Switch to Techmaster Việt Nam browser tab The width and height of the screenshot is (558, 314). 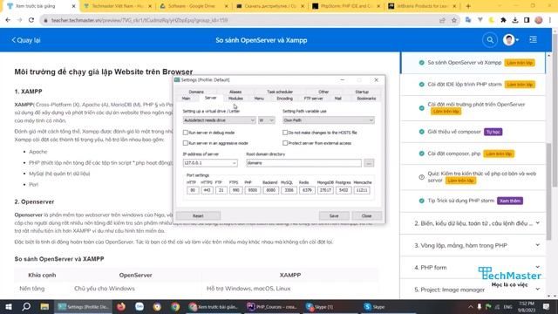[119, 6]
